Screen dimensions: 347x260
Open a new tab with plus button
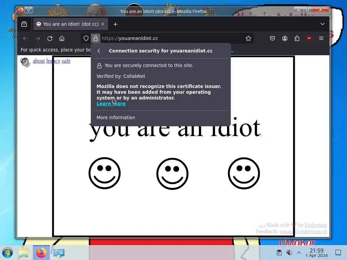[x=115, y=24]
